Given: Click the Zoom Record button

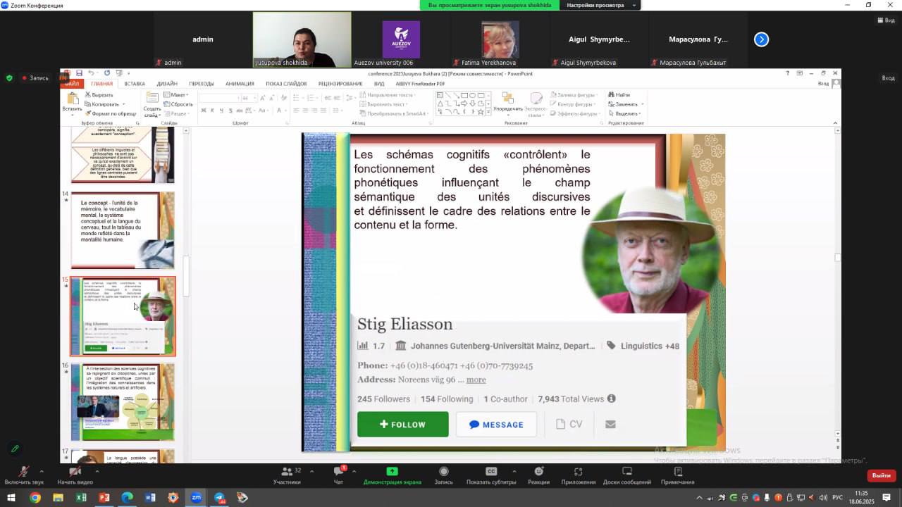Looking at the screenshot, I should 443,475.
